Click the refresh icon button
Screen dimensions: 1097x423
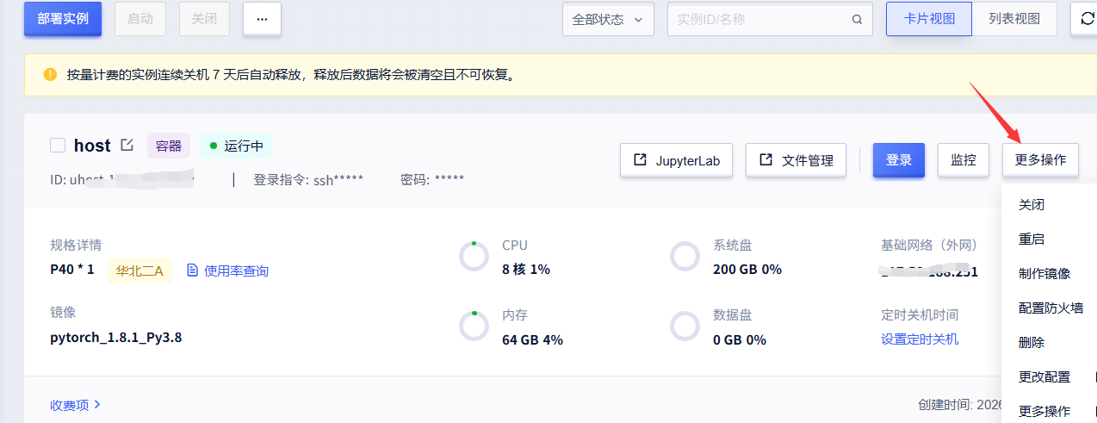[x=1085, y=19]
